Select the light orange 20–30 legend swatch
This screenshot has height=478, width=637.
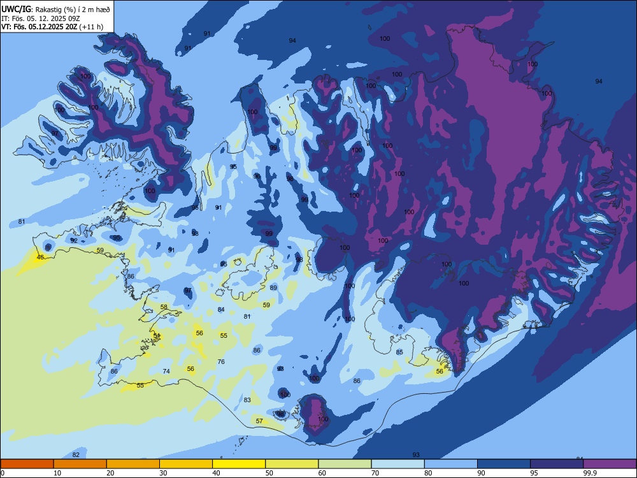[133, 464]
